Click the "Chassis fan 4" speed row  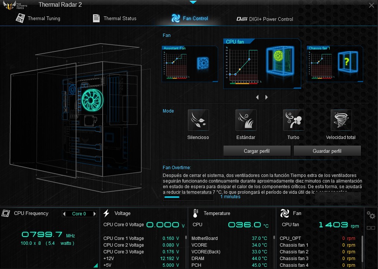(x=317, y=265)
